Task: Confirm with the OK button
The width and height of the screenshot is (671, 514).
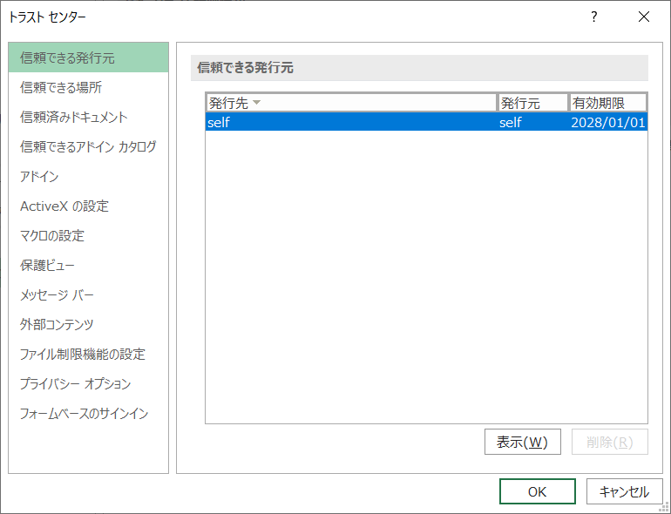Action: (537, 491)
